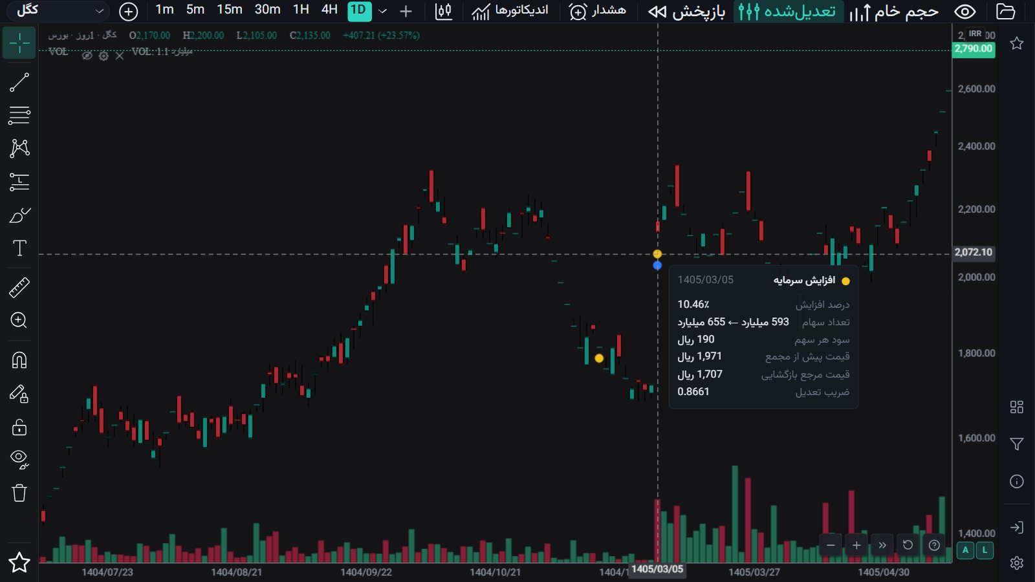Viewport: 1035px width, 582px height.
Task: Open the folder icon for saved layouts
Action: click(1006, 11)
